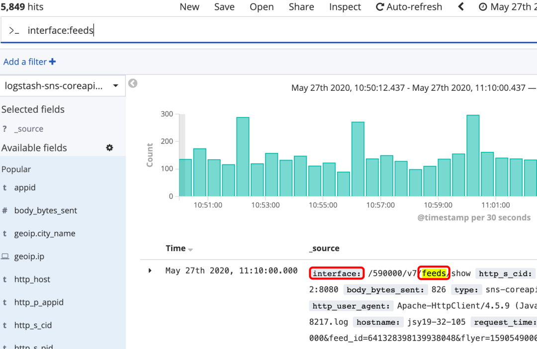Viewport: 537px width, 349px height.
Task: Click the Inspect menu item
Action: pos(345,7)
